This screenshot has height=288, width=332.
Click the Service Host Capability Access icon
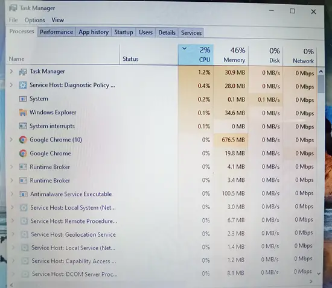point(25,261)
